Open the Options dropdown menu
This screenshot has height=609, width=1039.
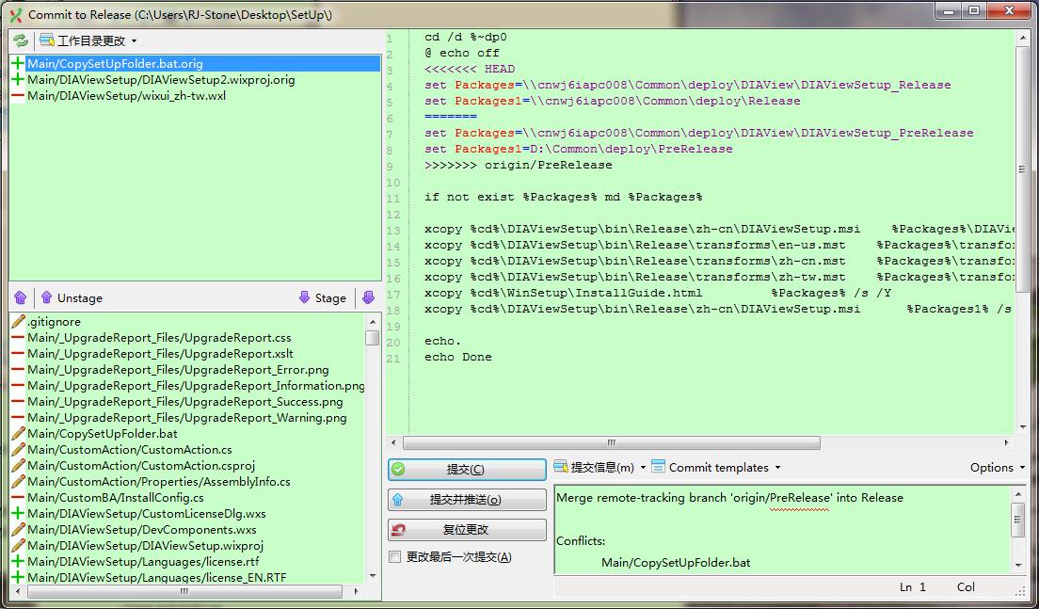point(997,467)
